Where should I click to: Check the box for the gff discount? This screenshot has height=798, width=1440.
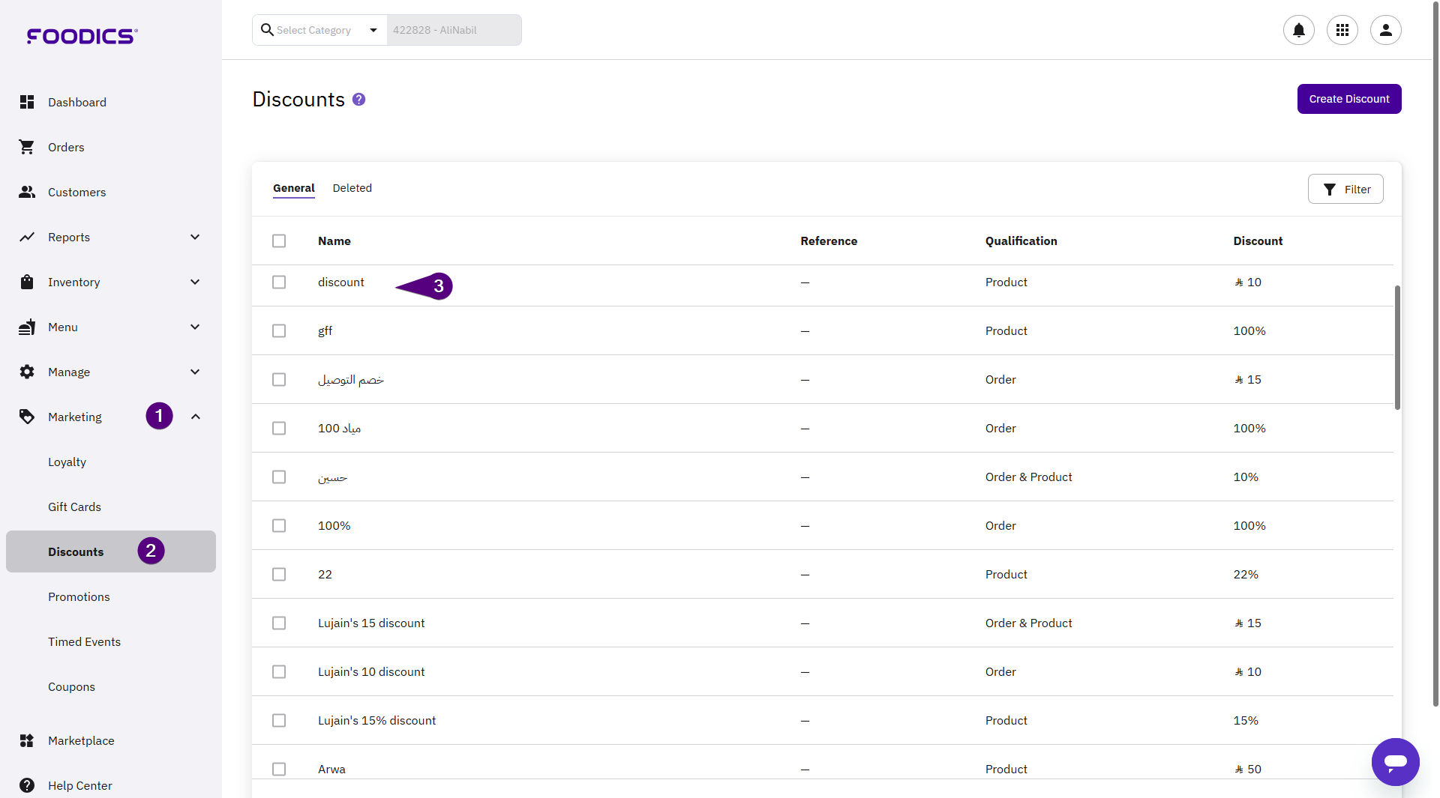(x=279, y=331)
